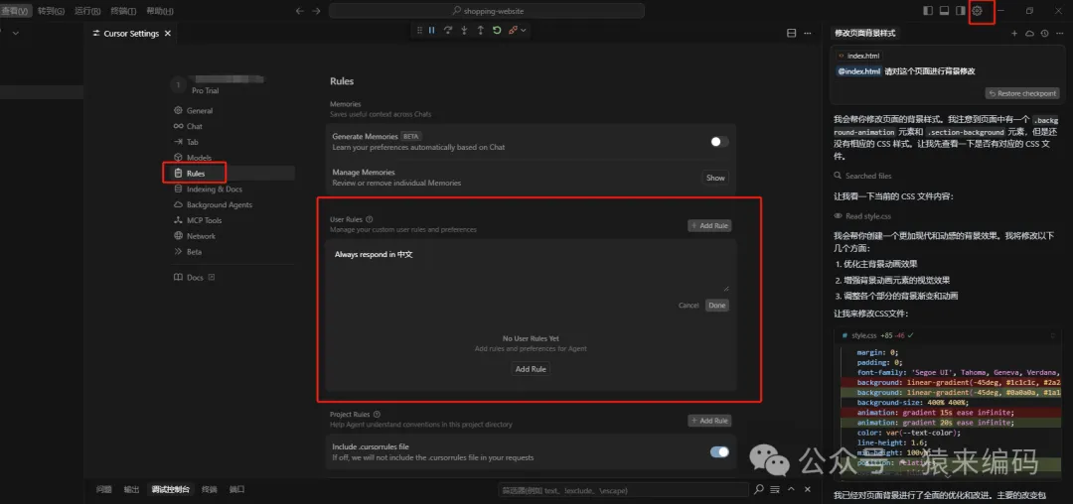Start new chat with plus icon
The width and height of the screenshot is (1073, 504).
pyautogui.click(x=1014, y=33)
